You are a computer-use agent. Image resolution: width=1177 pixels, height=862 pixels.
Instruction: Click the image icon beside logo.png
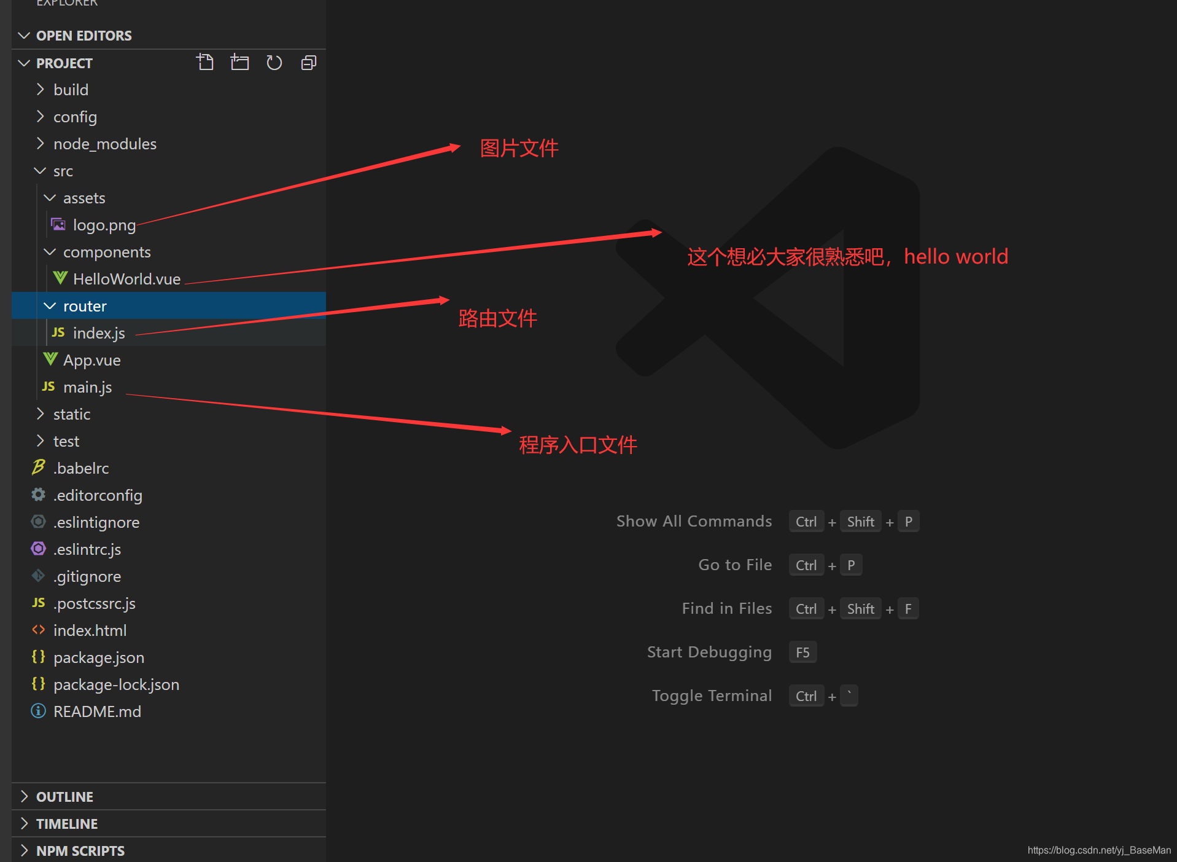pos(58,224)
